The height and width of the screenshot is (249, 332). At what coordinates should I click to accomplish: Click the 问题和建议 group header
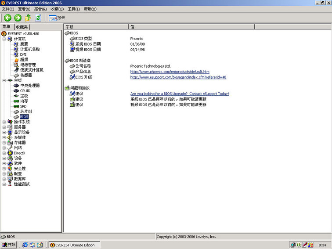coord(77,88)
